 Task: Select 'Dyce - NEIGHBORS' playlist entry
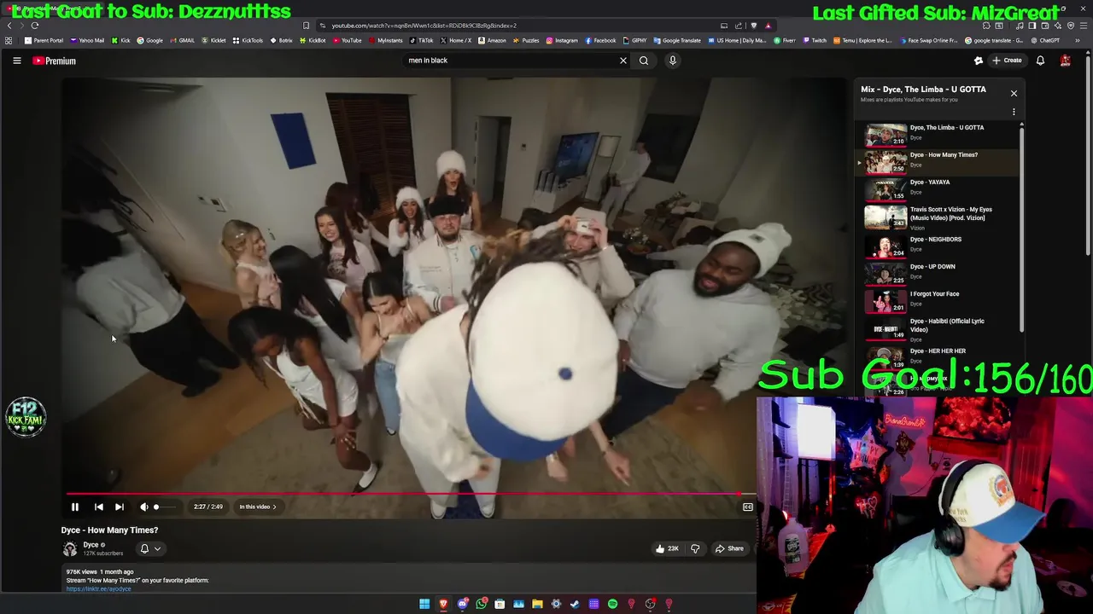938,246
